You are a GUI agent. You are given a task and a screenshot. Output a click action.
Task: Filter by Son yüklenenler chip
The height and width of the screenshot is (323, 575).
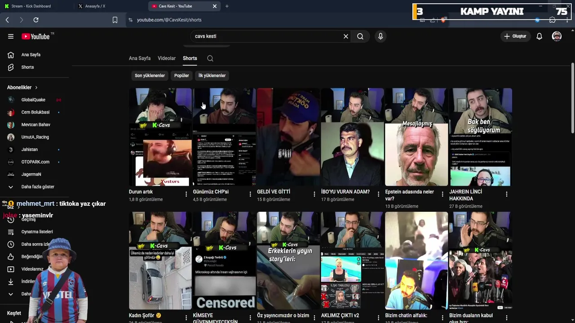pos(150,75)
